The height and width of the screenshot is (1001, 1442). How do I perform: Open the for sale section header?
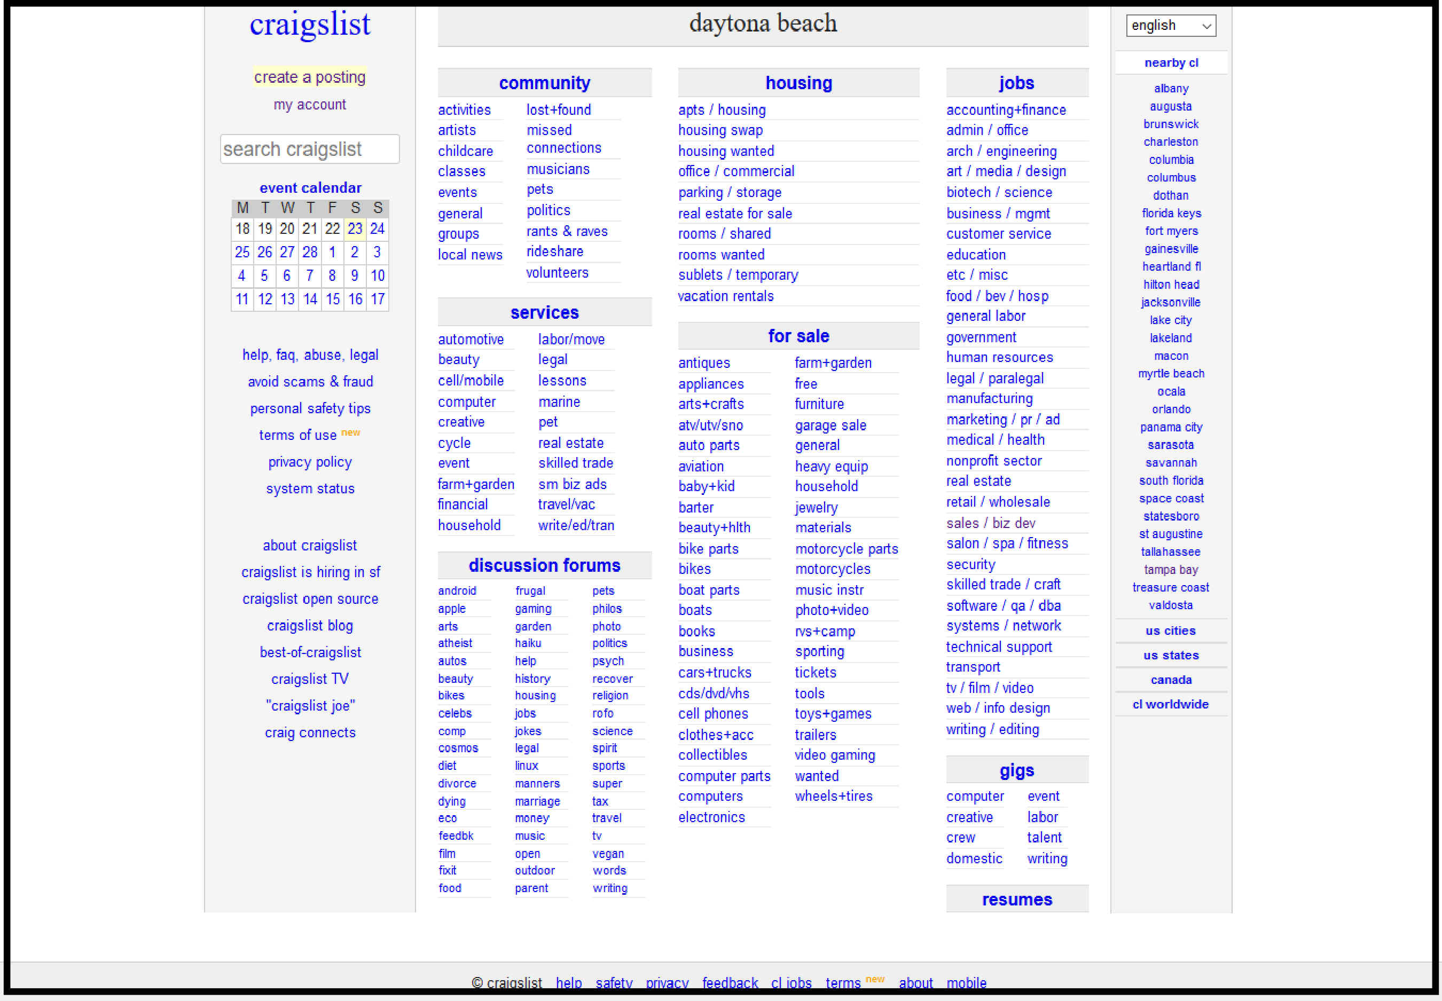click(798, 336)
